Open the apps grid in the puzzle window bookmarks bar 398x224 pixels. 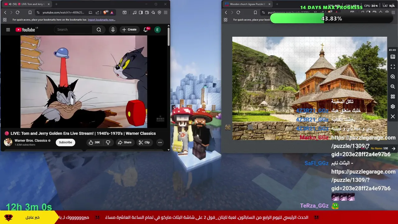click(x=225, y=20)
